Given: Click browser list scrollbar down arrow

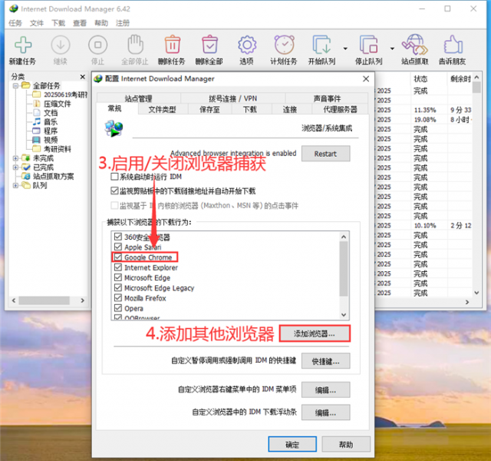Looking at the screenshot, I should tap(344, 314).
